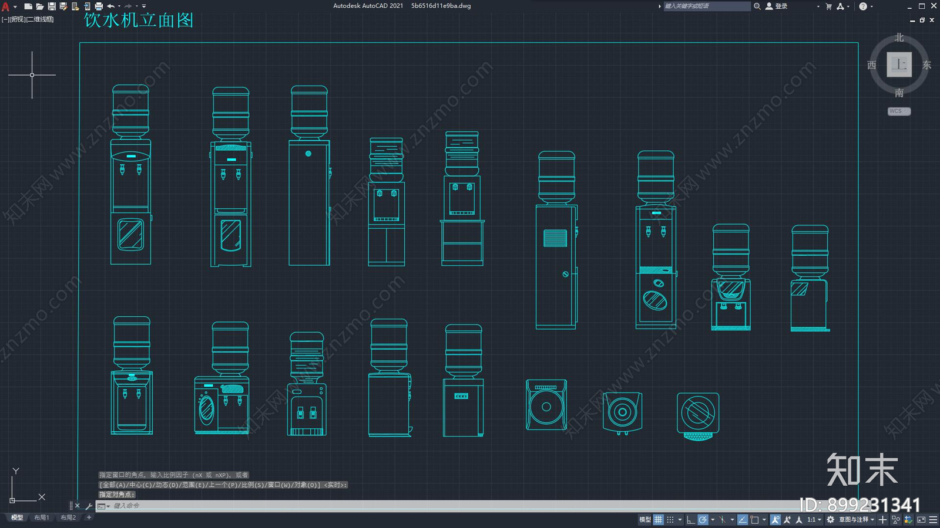940x528 pixels.
Task: Toggle polar tracking in status bar
Action: point(703,519)
